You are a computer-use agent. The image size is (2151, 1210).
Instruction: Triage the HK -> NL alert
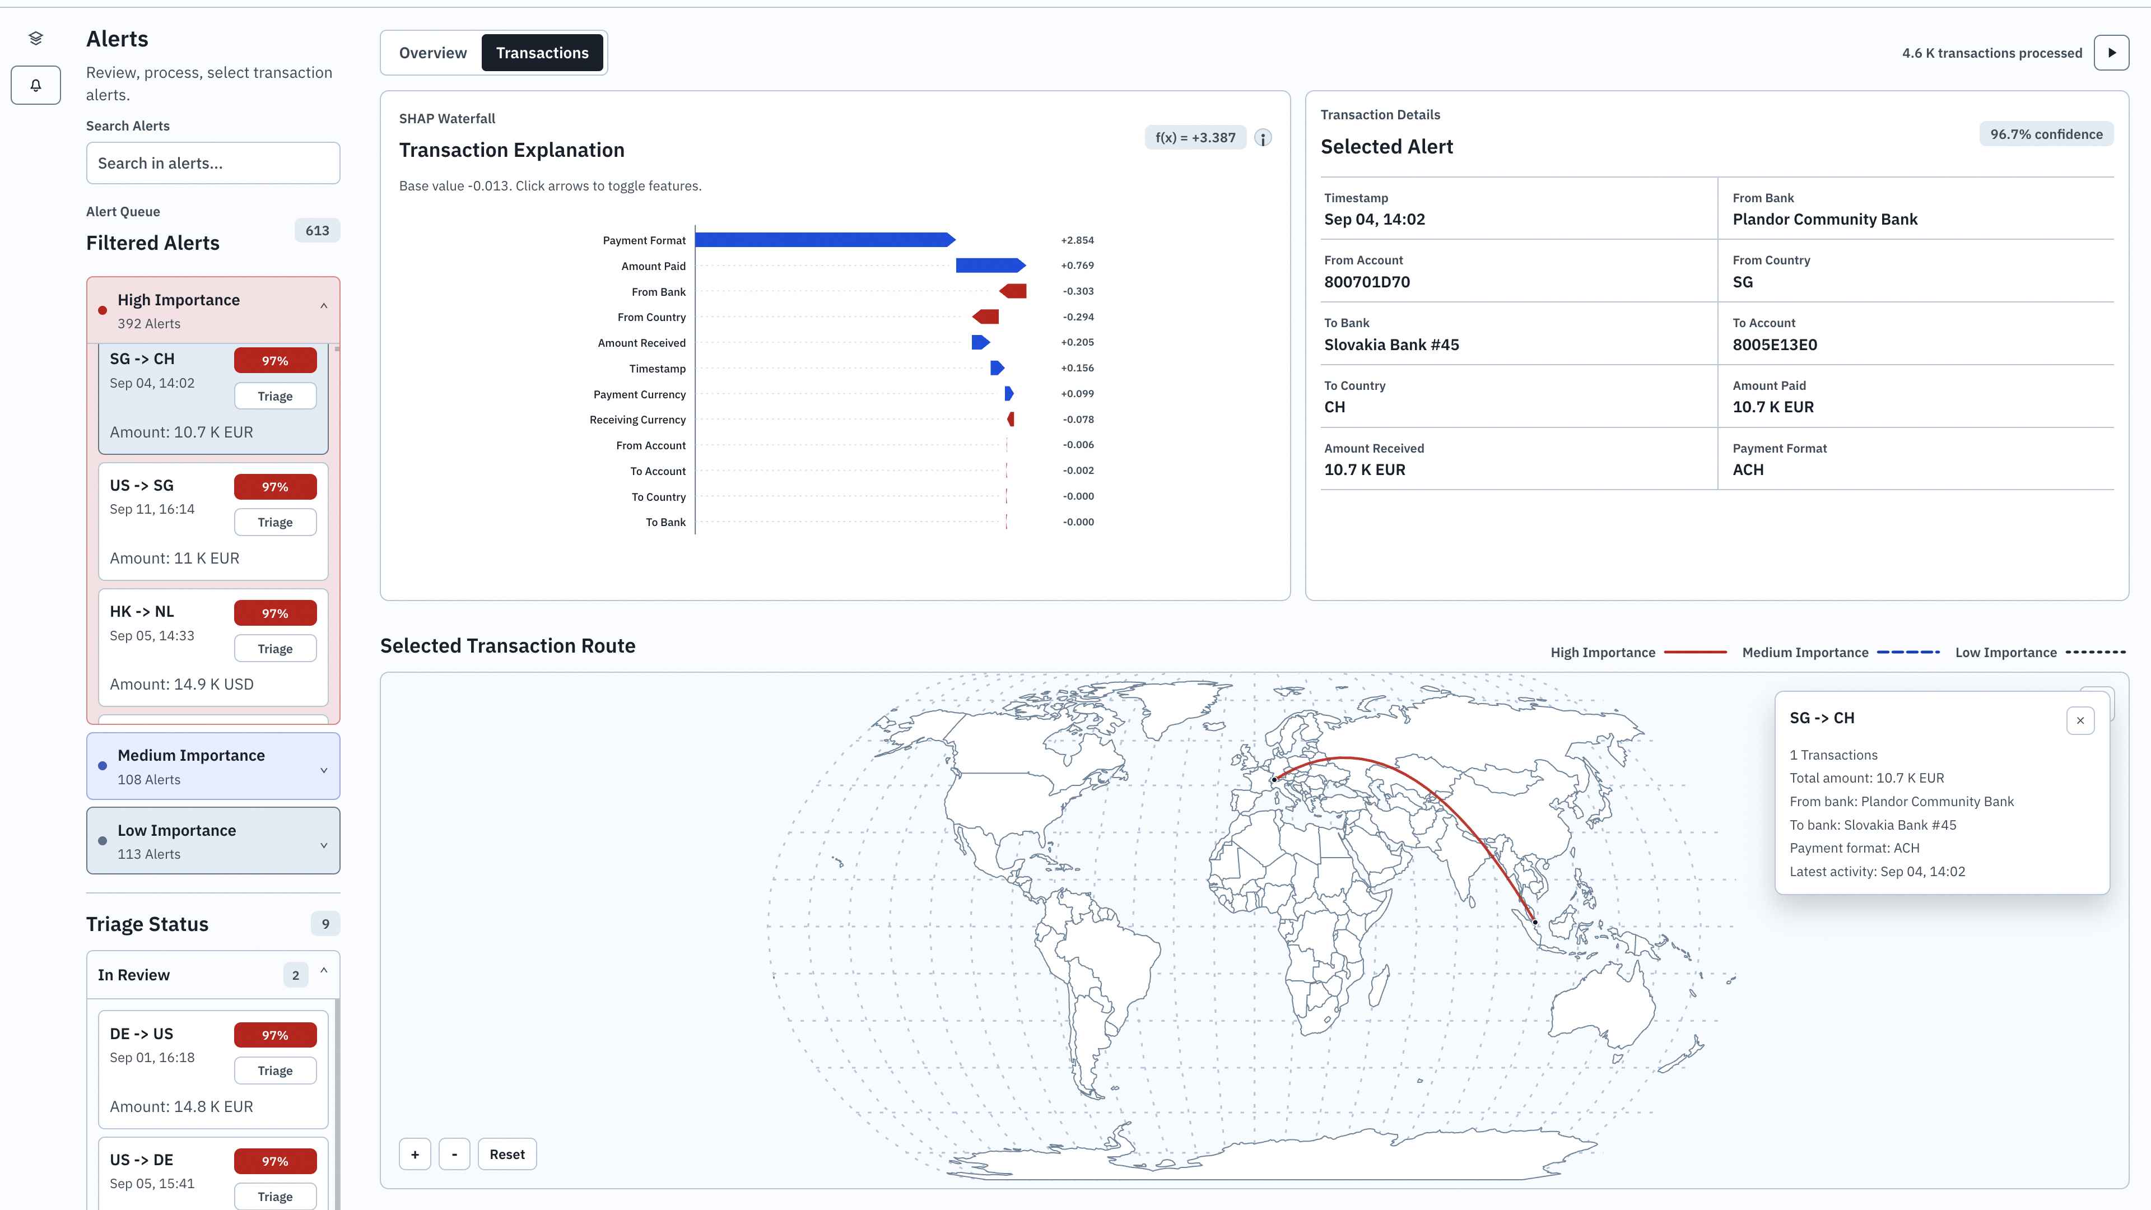pos(274,649)
